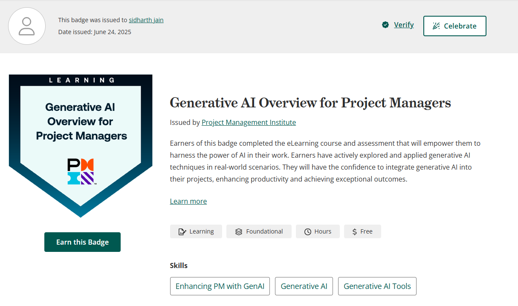
Task: Click the Free tag dollar icon
Action: tap(355, 231)
